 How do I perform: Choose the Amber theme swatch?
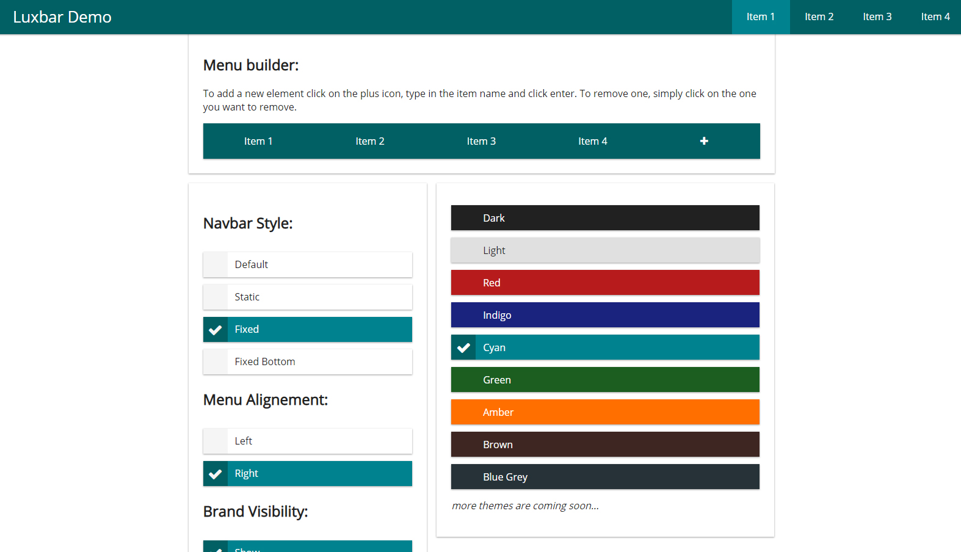click(x=604, y=412)
